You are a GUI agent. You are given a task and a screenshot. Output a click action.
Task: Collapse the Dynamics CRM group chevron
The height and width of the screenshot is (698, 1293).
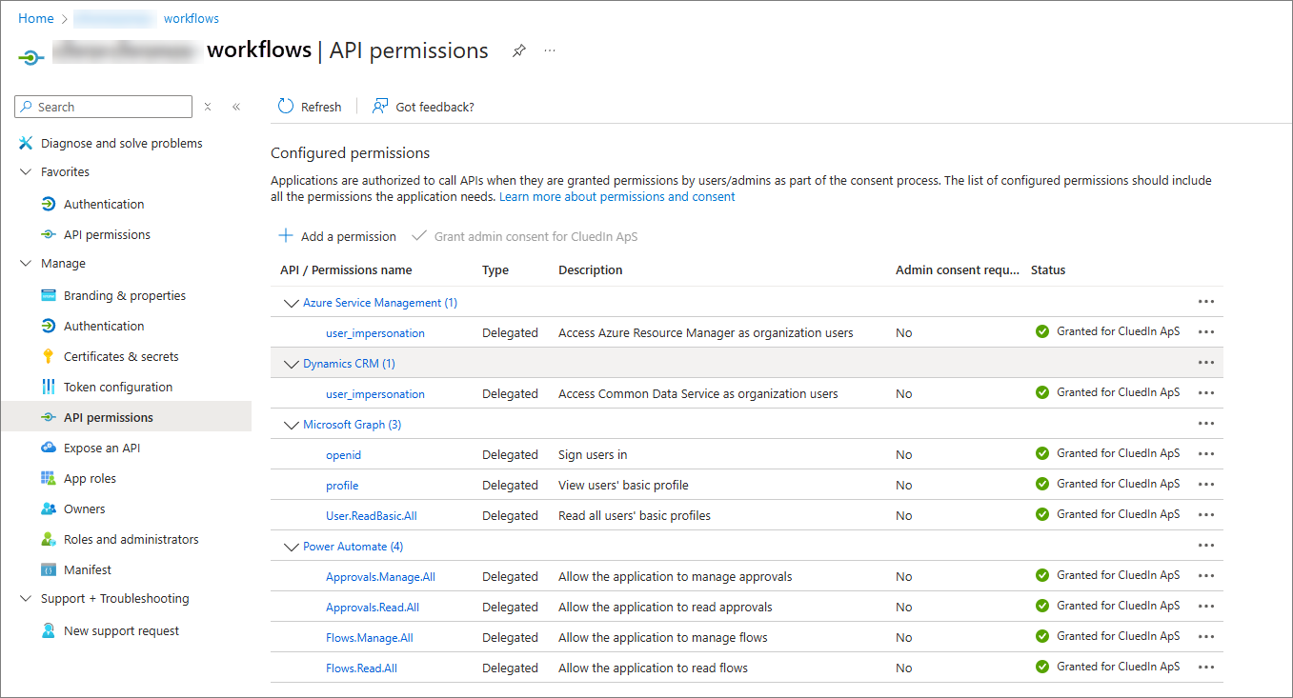point(291,364)
